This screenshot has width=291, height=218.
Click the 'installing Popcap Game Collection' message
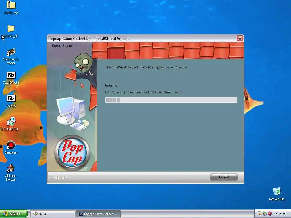pyautogui.click(x=146, y=67)
